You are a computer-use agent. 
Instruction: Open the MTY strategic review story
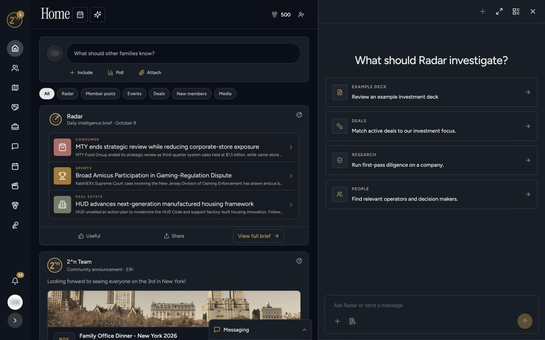click(174, 147)
